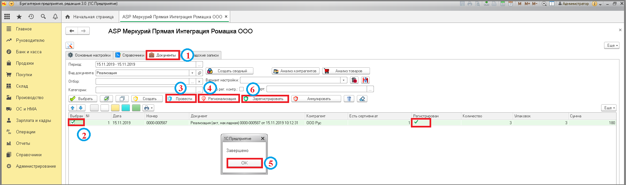
Task: Move row down with blue down arrow
Action: coord(81,108)
